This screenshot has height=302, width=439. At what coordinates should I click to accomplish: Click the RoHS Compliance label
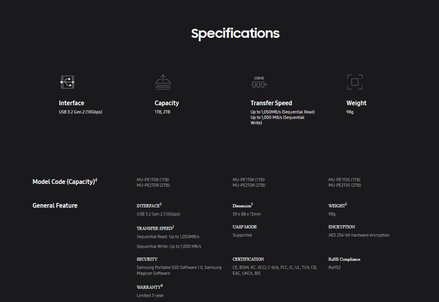click(344, 259)
